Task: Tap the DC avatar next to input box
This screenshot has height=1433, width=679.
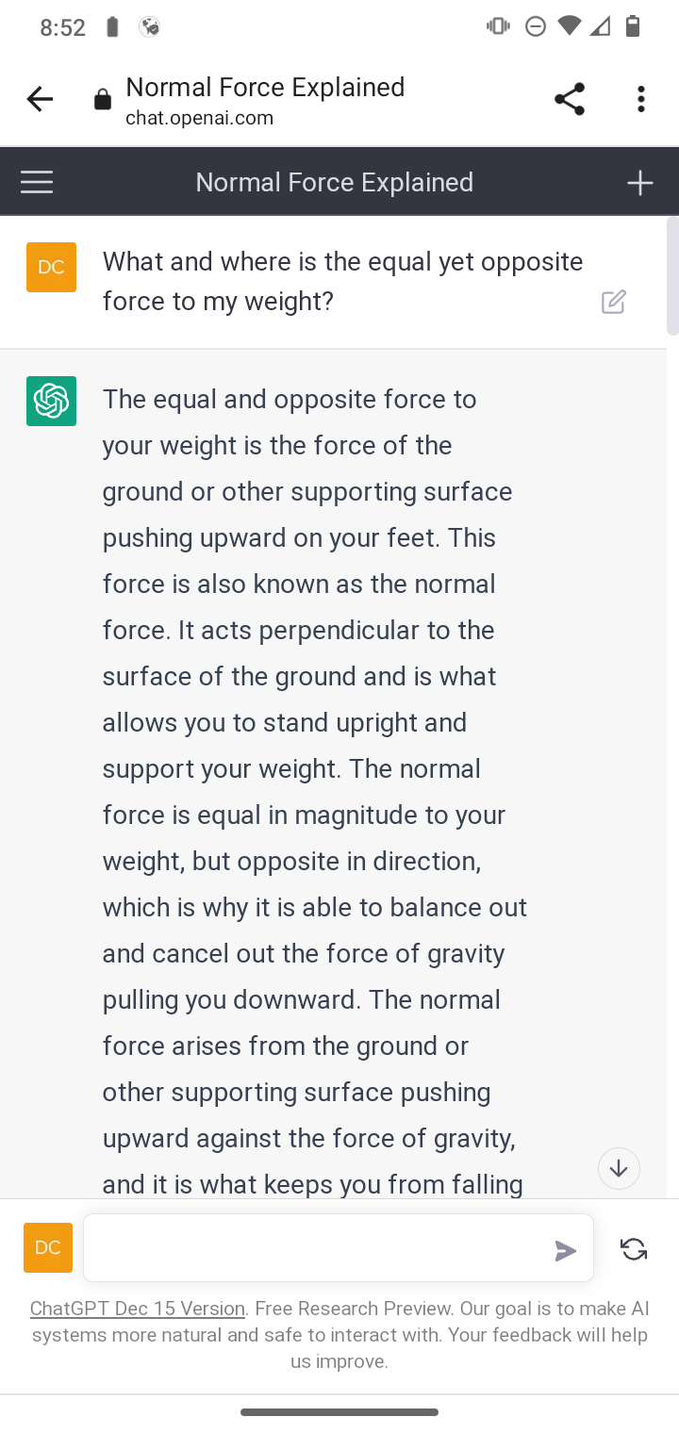Action: coord(48,1247)
